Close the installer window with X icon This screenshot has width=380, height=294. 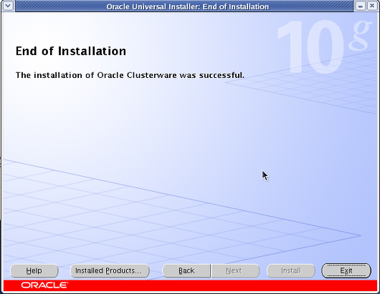(372, 6)
